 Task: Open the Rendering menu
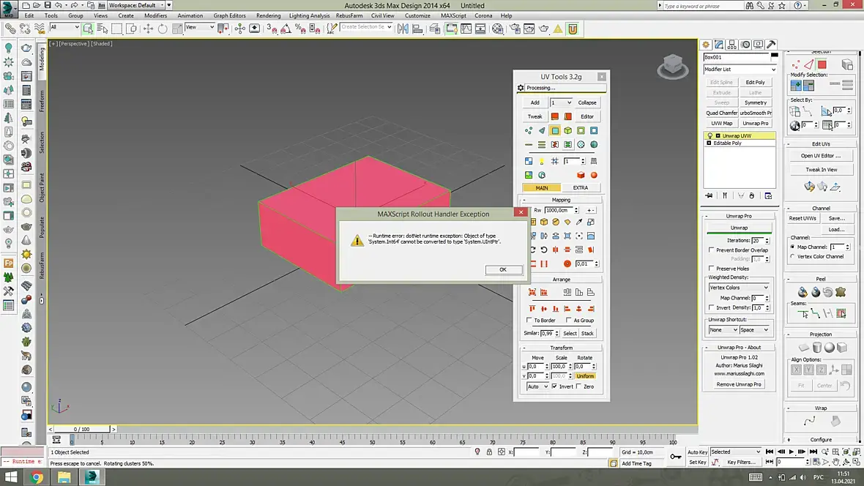coord(268,15)
